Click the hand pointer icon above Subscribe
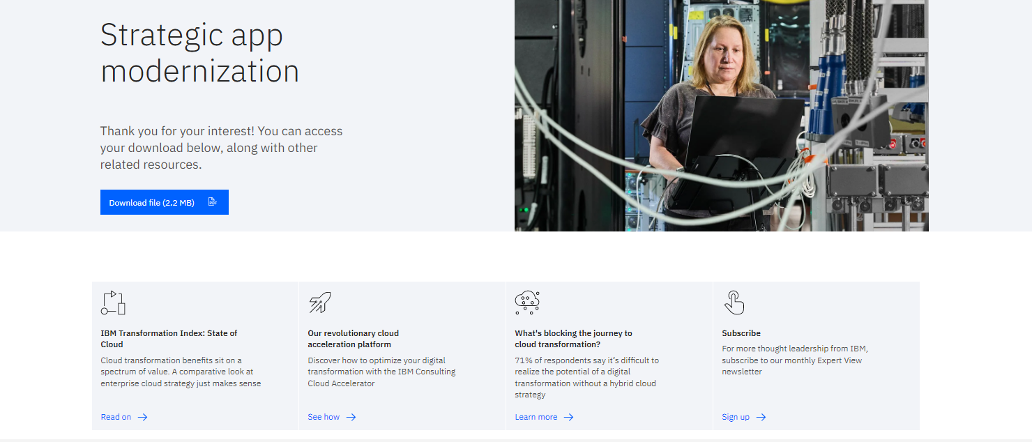This screenshot has height=442, width=1032. pyautogui.click(x=734, y=303)
